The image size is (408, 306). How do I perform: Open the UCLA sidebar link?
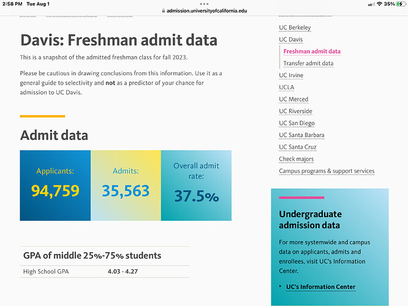click(x=286, y=87)
